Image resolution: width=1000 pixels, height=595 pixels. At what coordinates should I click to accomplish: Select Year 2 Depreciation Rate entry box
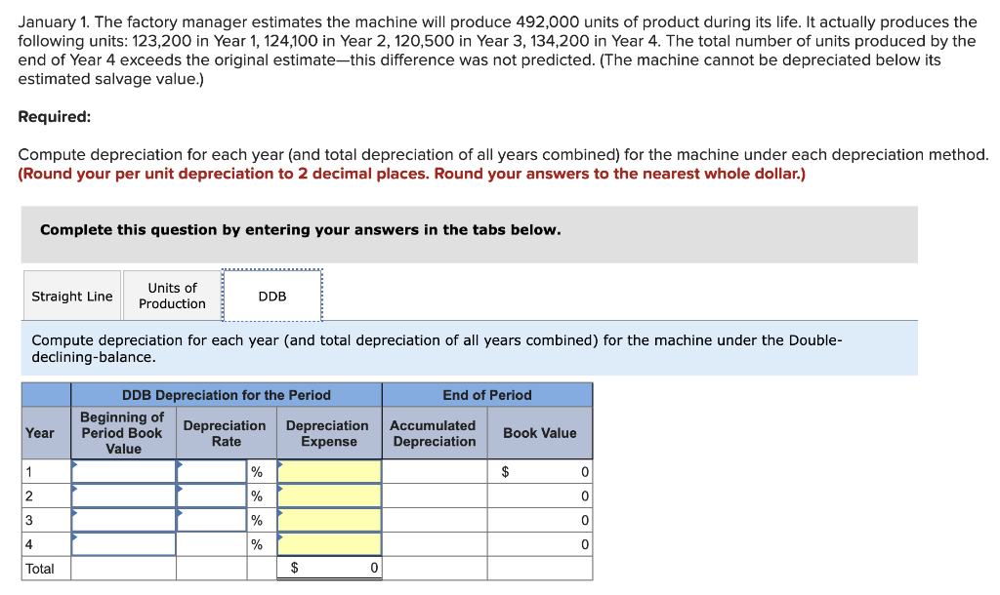point(211,496)
